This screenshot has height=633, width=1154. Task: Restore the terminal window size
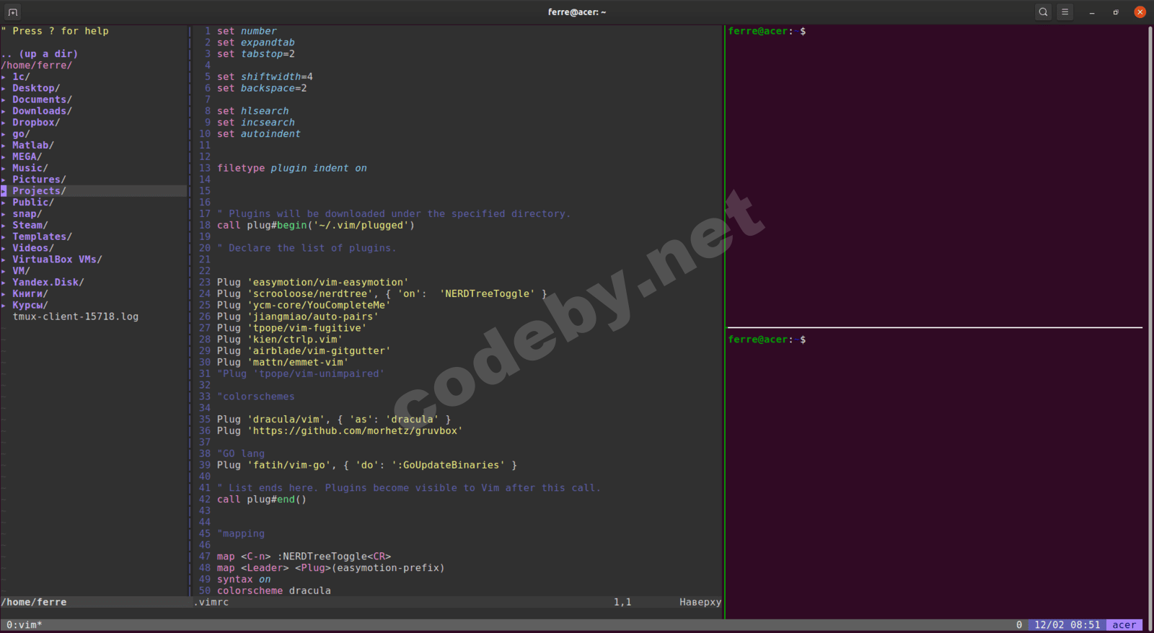pos(1116,12)
